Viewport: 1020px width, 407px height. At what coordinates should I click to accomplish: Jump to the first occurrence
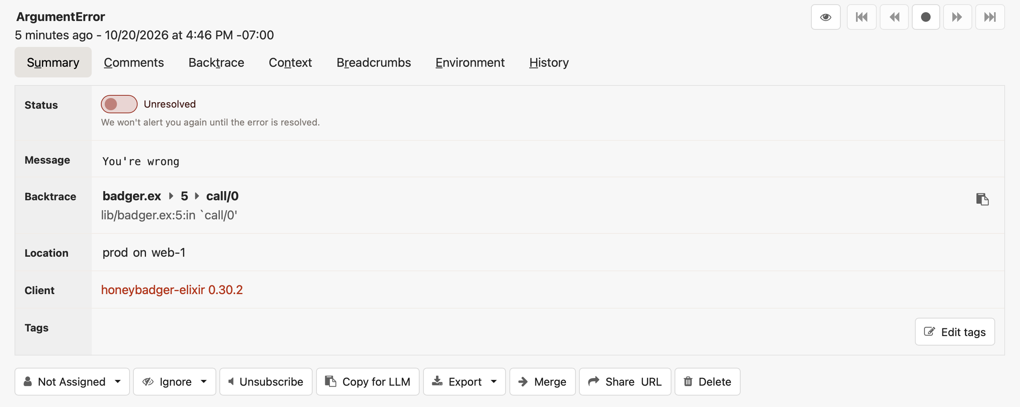861,17
